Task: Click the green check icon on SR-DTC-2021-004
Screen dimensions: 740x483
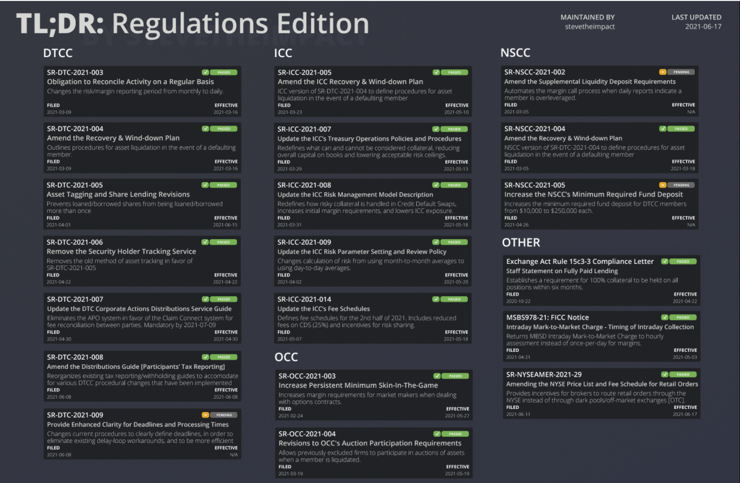Action: coord(205,129)
